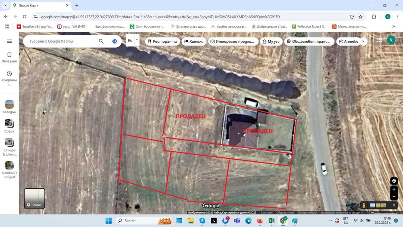
Task: Open the Синя боровинка bookmark
Action: 147,27
